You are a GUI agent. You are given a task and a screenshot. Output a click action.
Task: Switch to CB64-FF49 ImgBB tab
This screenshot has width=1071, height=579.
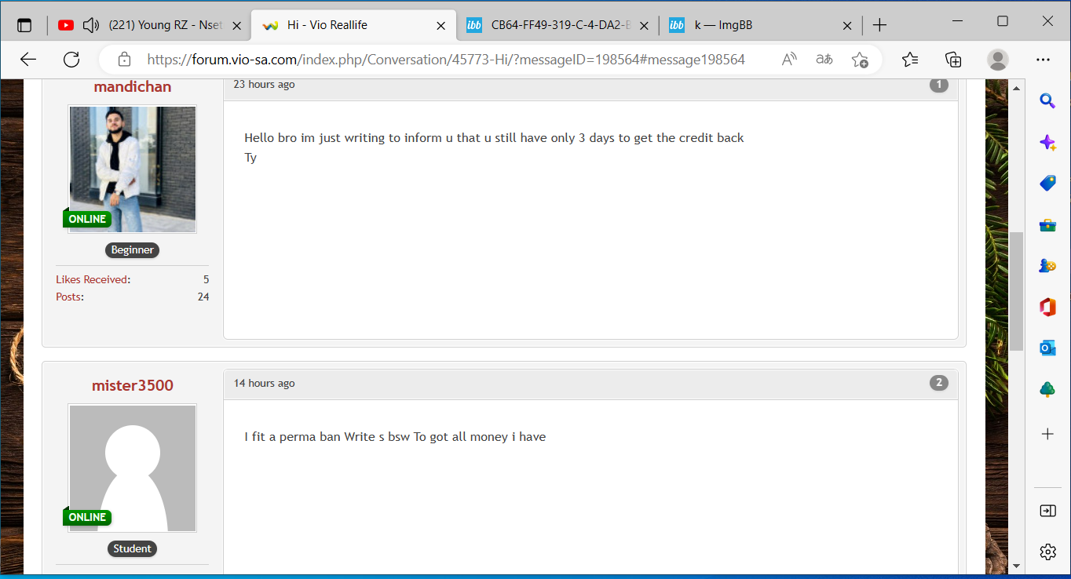(557, 25)
